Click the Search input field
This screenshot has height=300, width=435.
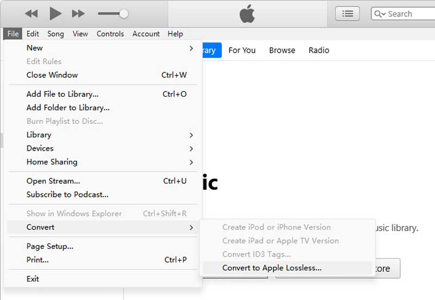403,14
